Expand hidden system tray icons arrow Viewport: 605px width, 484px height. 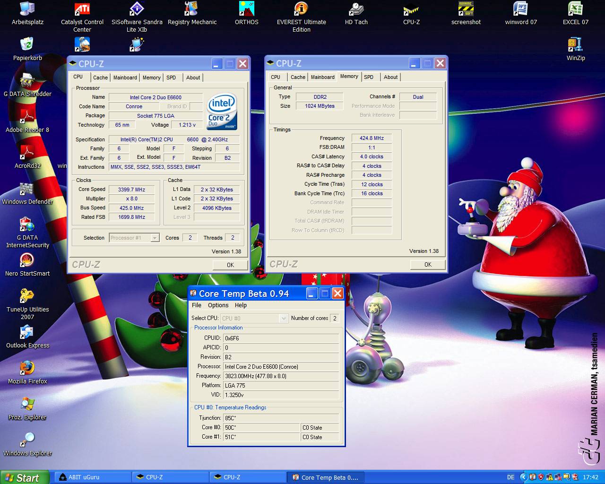click(x=523, y=477)
